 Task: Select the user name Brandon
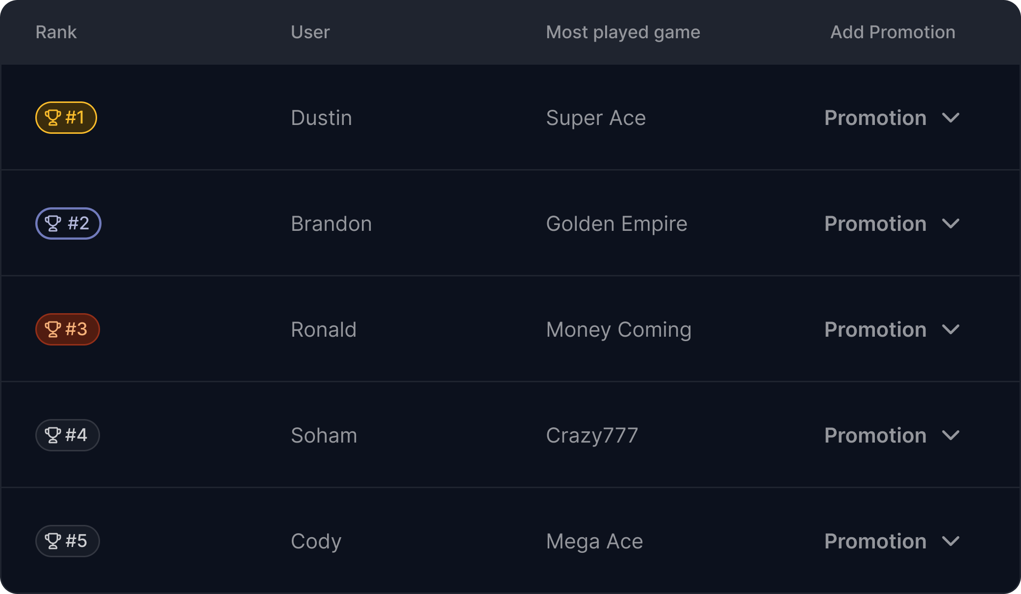331,224
